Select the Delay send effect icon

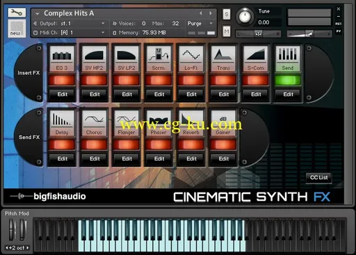(x=62, y=120)
